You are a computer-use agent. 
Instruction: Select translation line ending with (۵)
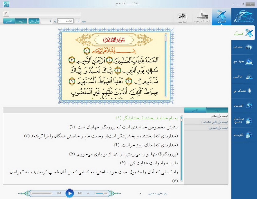(x=124, y=154)
